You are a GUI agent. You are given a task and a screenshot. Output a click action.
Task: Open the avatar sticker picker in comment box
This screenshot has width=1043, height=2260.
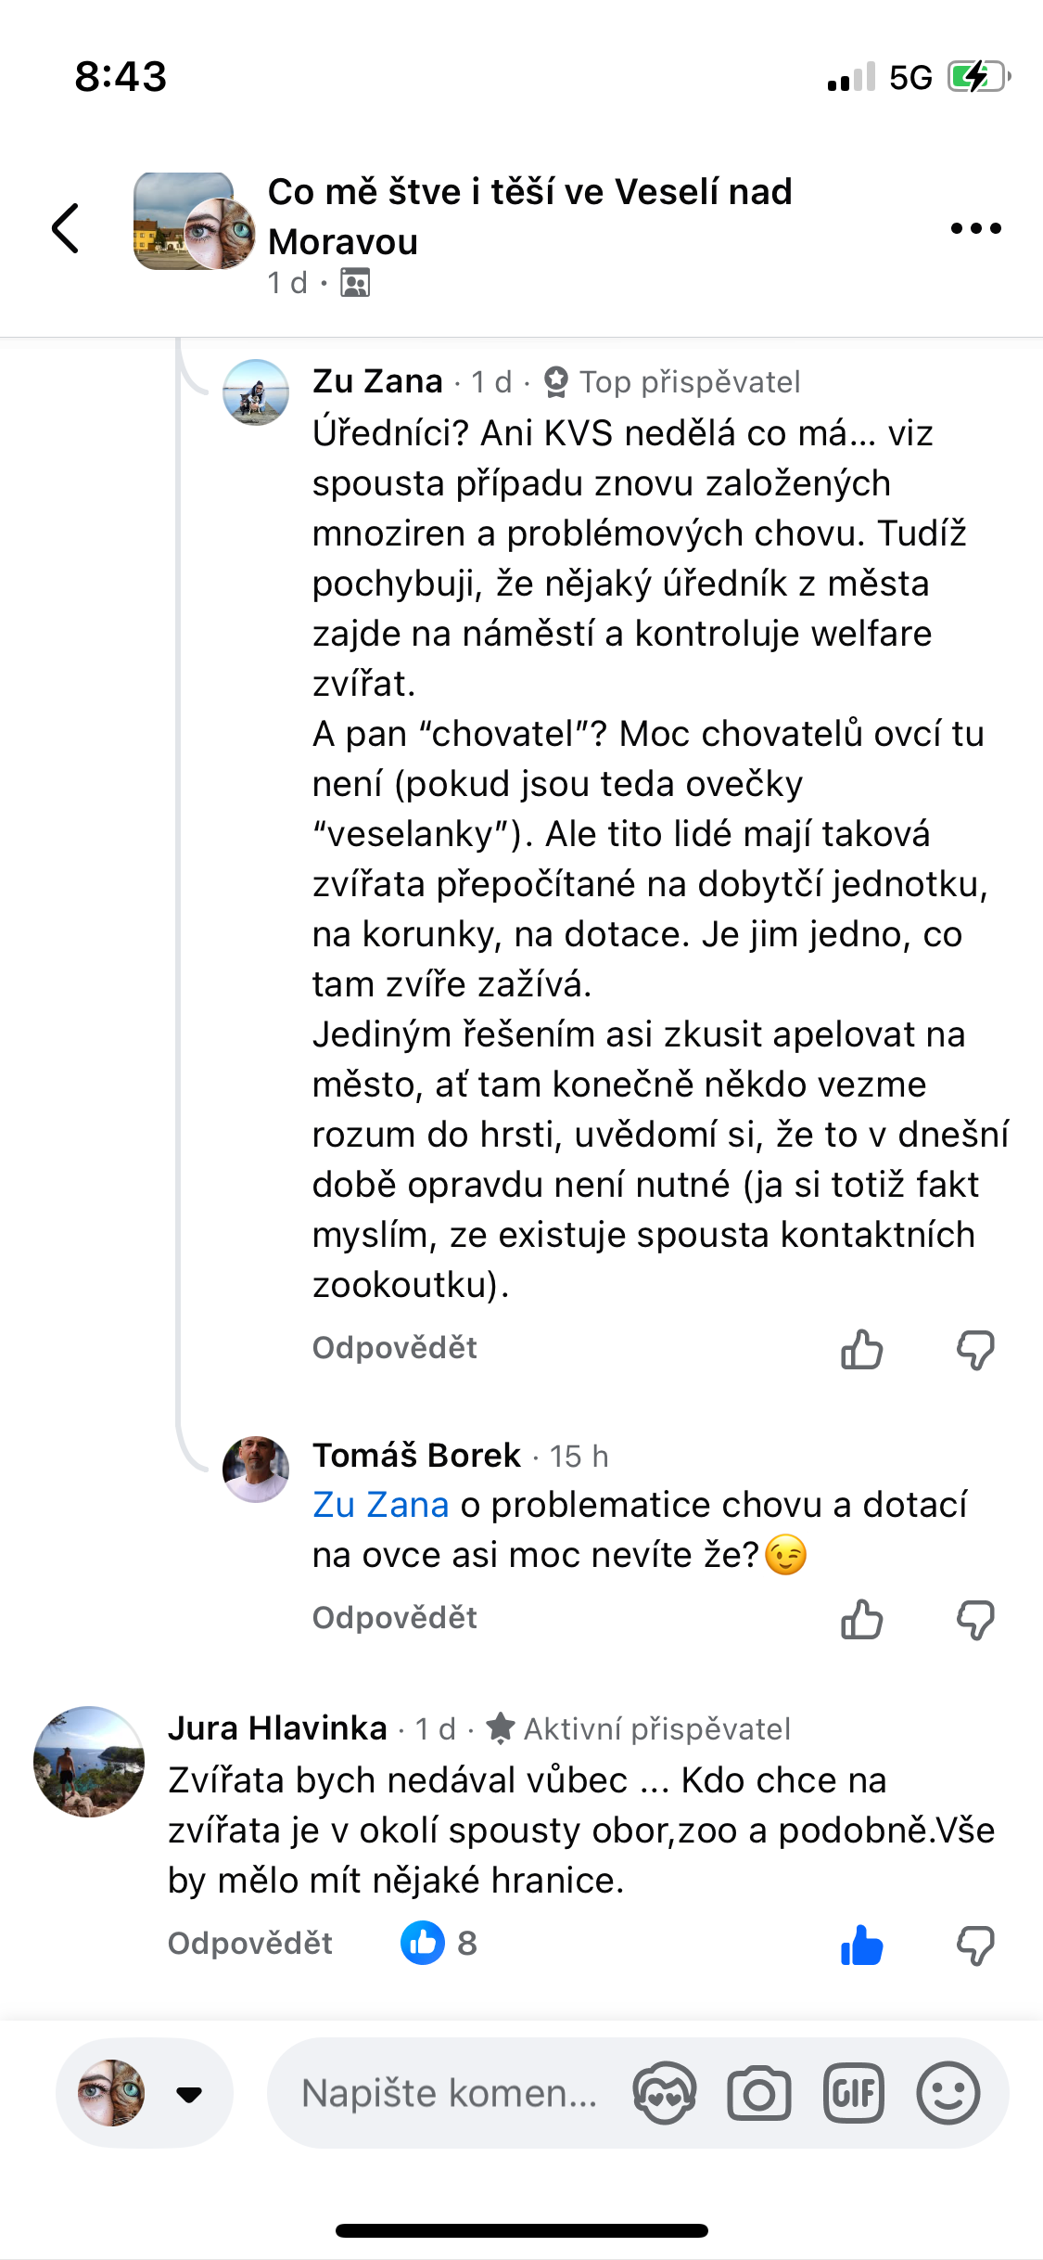pos(664,2093)
